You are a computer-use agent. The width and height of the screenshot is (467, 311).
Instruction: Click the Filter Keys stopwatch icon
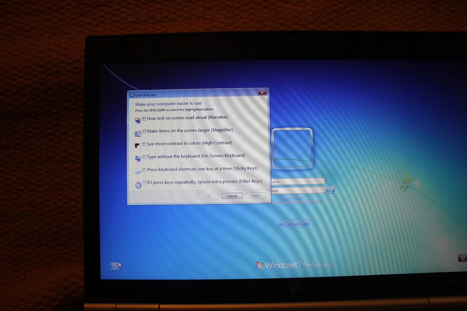pyautogui.click(x=138, y=185)
